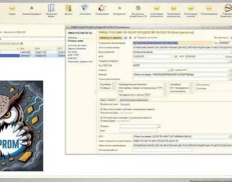
Task: Click the small icon button between ИНН and КПП
Action: click(x=176, y=56)
